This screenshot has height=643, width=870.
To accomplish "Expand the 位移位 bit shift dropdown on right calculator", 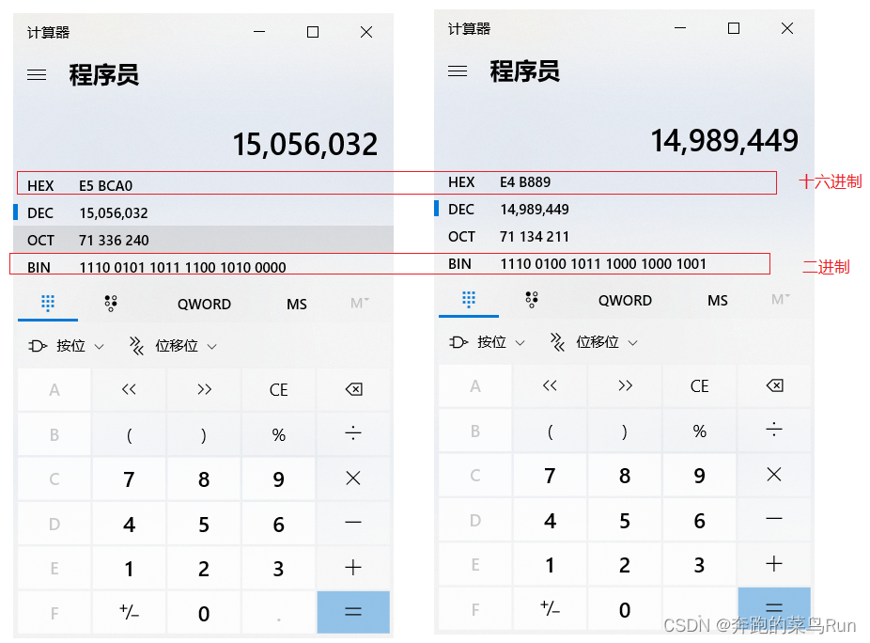I will [593, 342].
